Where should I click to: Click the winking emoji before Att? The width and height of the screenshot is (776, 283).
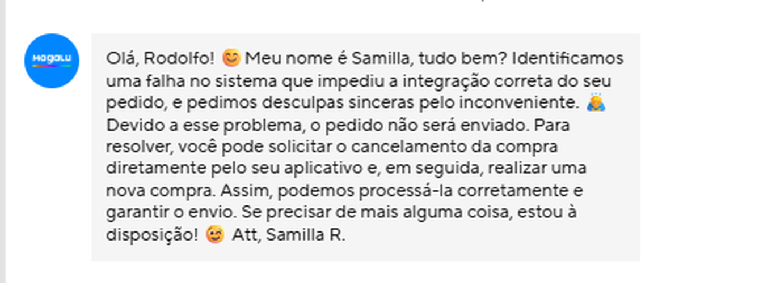coord(215,235)
